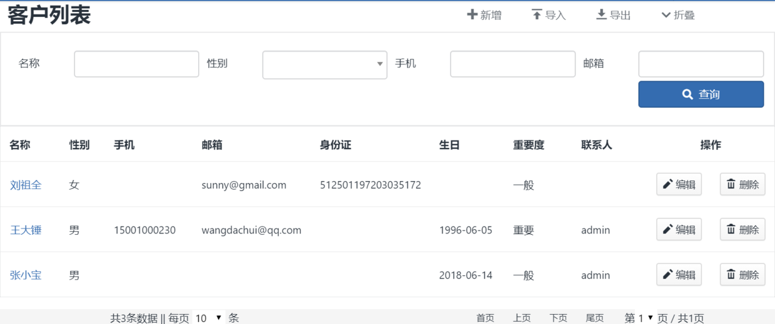Image resolution: width=775 pixels, height=324 pixels.
Task: Focus the 邮箱 search input field
Action: 701,64
